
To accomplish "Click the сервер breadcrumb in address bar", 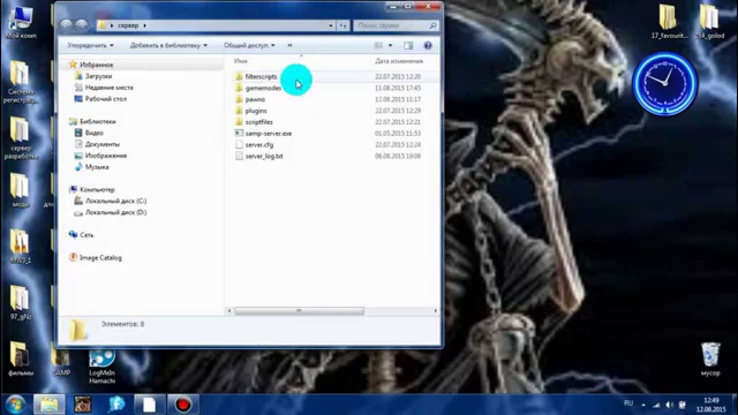I will (x=128, y=25).
